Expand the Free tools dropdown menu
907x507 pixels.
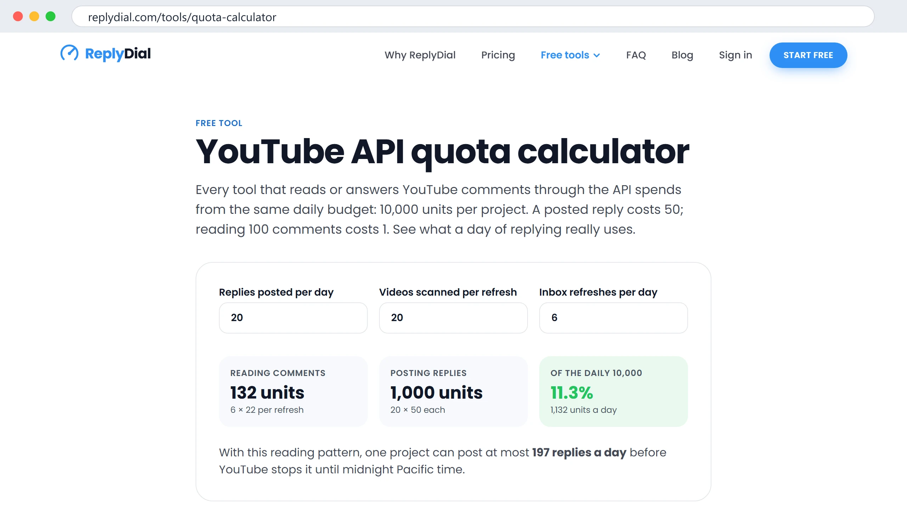tap(570, 55)
